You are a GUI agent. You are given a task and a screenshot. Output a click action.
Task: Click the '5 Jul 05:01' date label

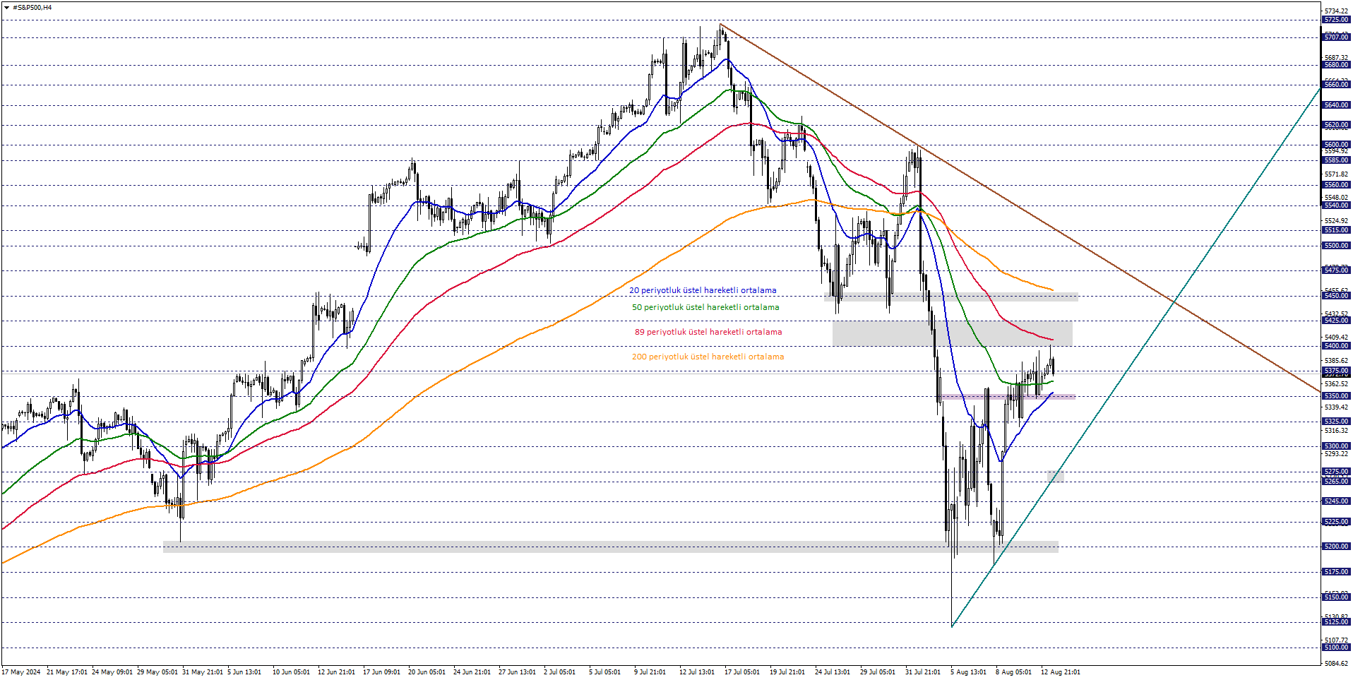(604, 672)
